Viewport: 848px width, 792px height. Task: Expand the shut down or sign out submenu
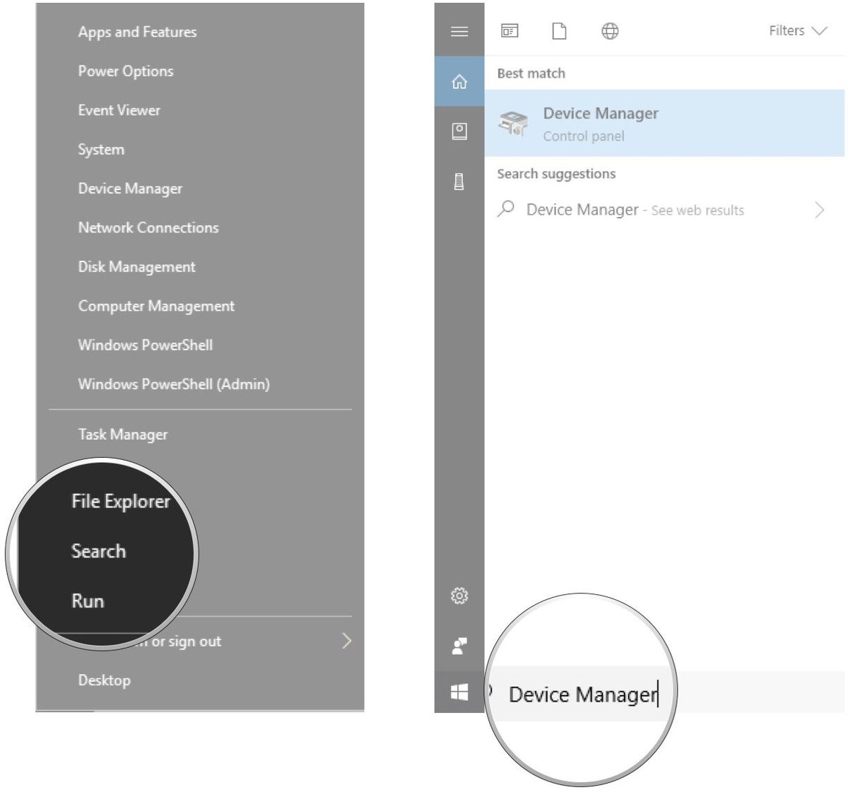(346, 641)
